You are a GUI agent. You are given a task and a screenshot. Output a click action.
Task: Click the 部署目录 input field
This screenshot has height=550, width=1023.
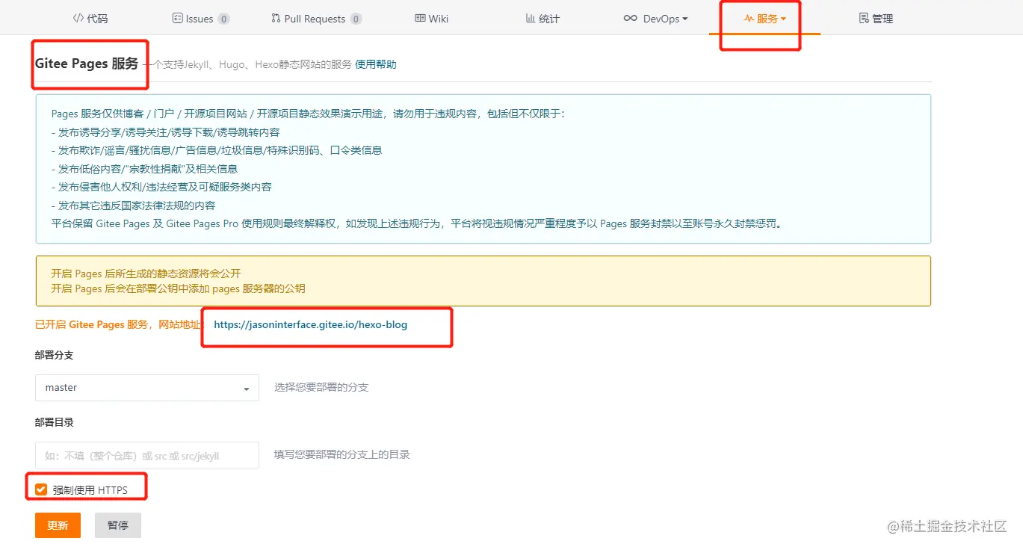(146, 455)
